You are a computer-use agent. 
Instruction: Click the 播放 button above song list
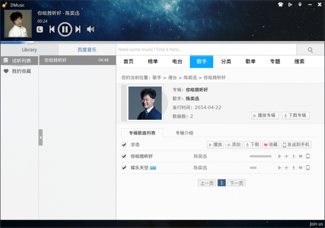[x=216, y=145]
